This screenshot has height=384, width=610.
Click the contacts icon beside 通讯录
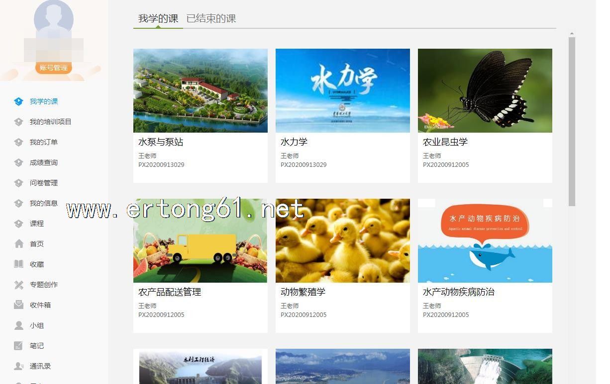pos(19,366)
